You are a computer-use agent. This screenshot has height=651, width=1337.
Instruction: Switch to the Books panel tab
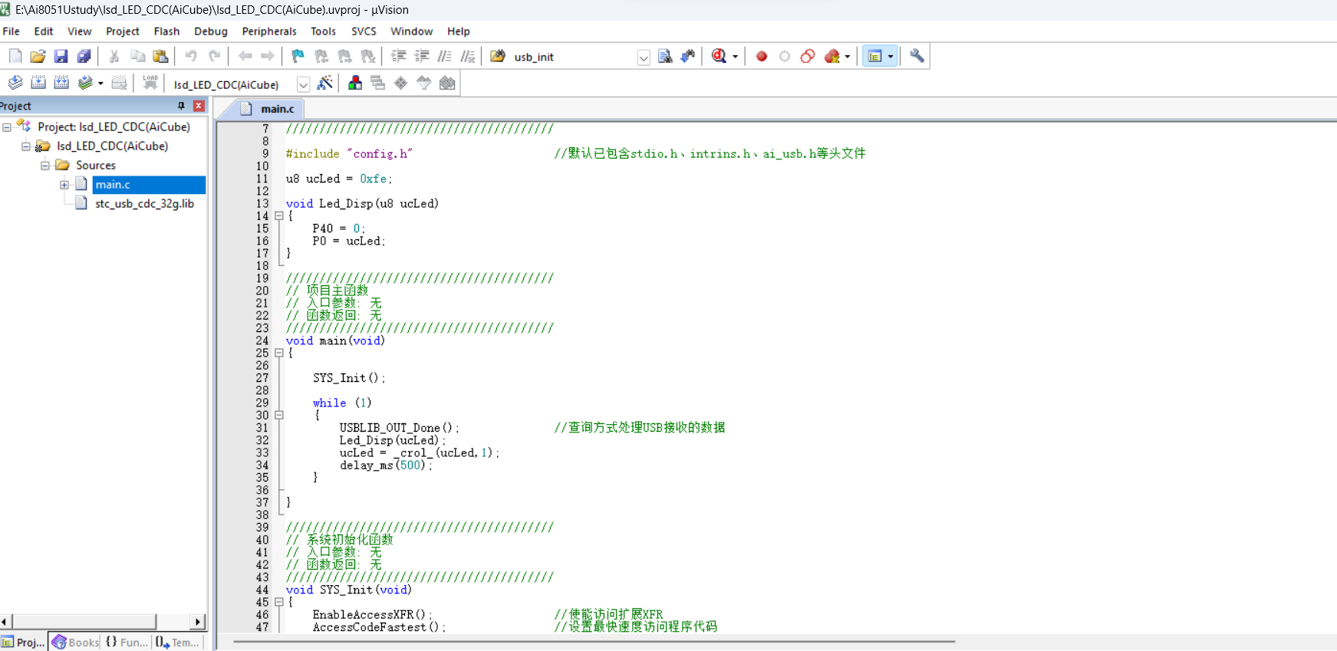pyautogui.click(x=75, y=642)
